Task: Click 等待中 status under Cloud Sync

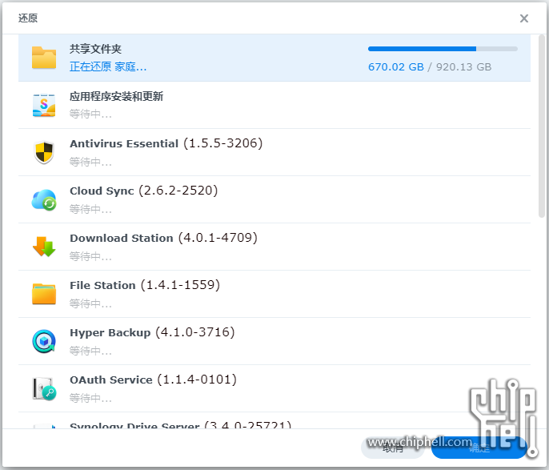Action: pos(90,209)
